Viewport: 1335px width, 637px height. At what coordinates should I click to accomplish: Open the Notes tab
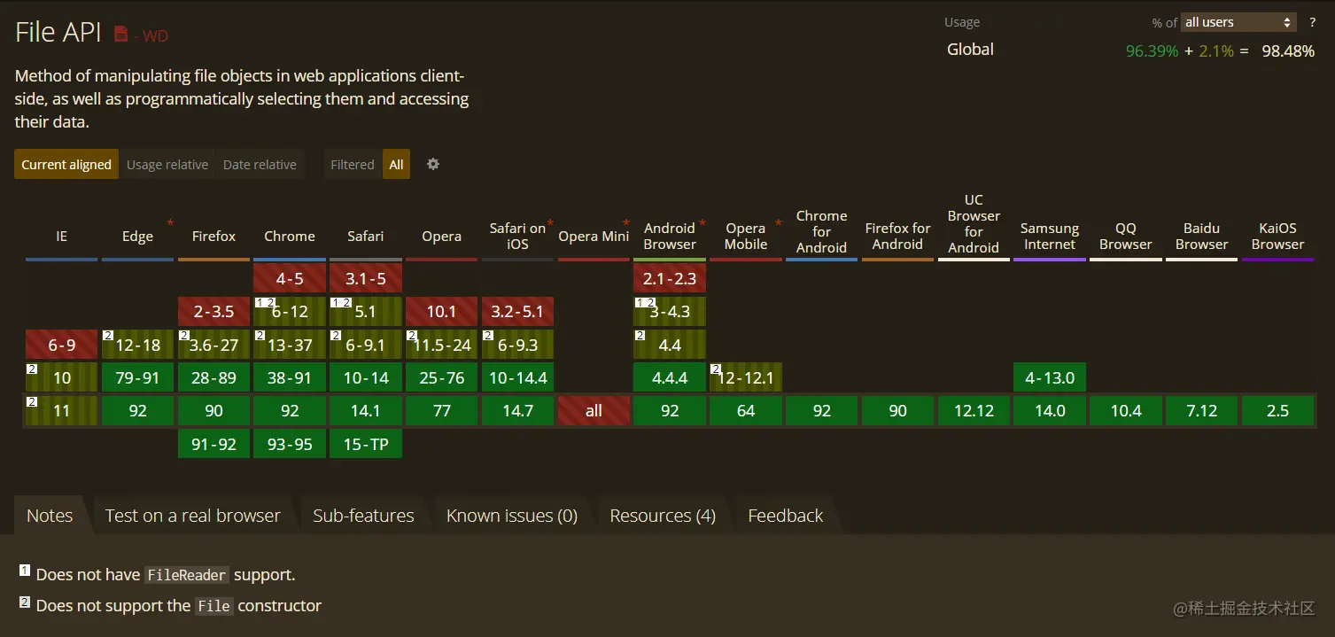click(x=50, y=516)
